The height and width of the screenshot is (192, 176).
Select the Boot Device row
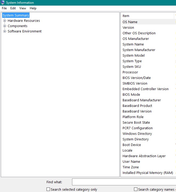[149, 145]
